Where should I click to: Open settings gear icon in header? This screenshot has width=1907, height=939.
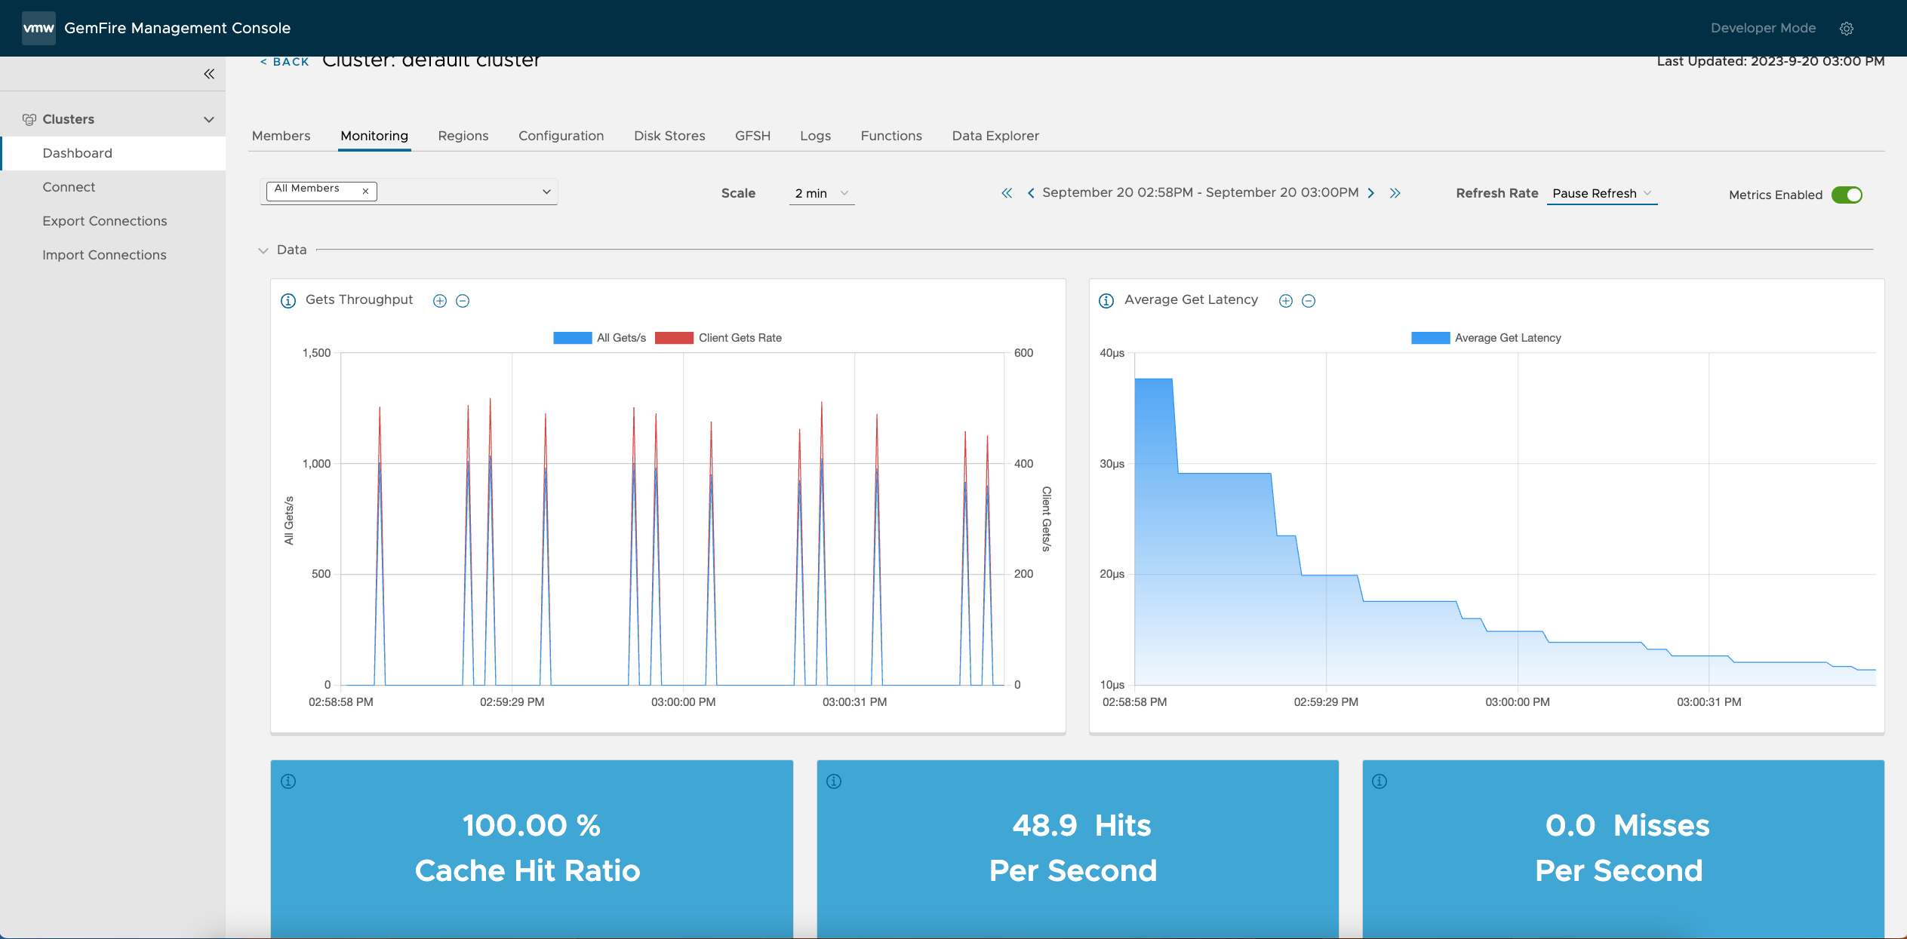pos(1846,29)
